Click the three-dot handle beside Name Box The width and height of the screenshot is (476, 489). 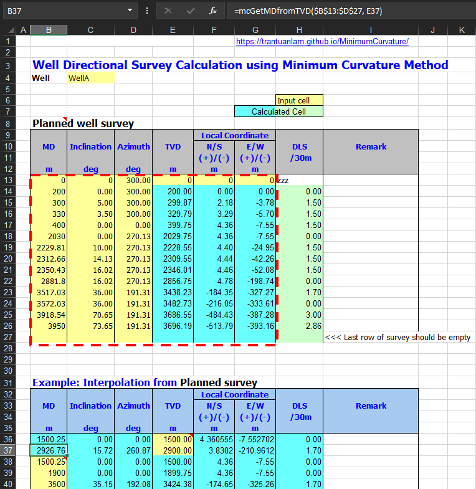[146, 11]
